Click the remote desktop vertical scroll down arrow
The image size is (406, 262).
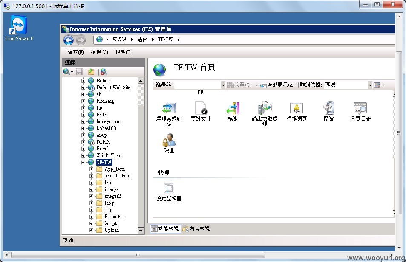pyautogui.click(x=399, y=248)
